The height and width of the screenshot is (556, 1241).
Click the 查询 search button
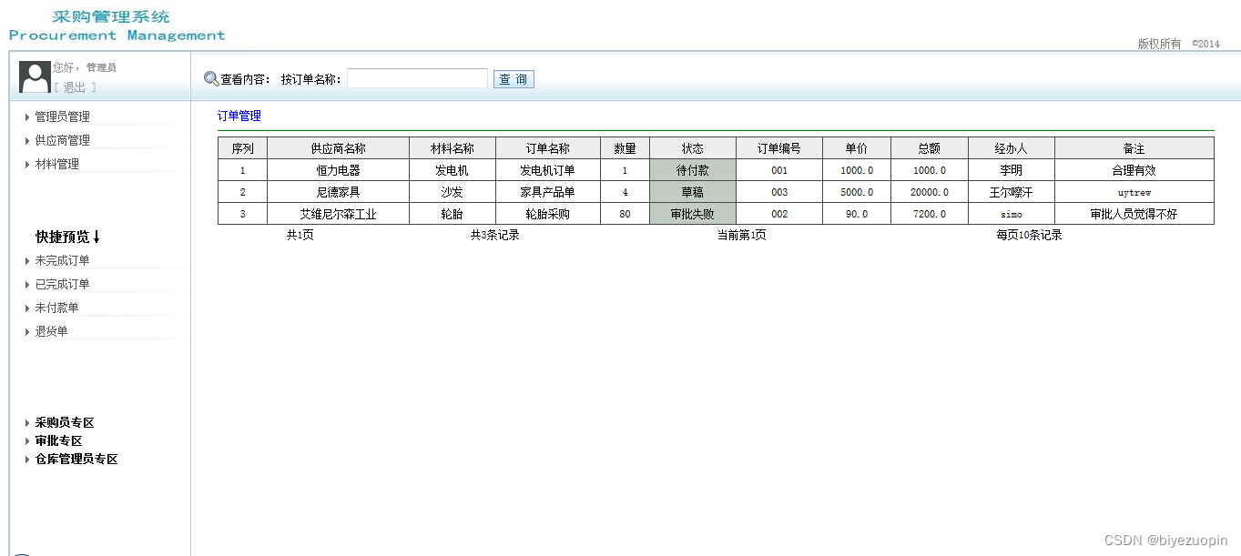tap(514, 79)
